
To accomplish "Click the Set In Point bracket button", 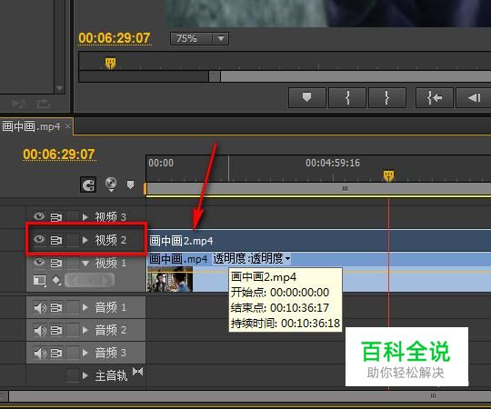I will 347,98.
